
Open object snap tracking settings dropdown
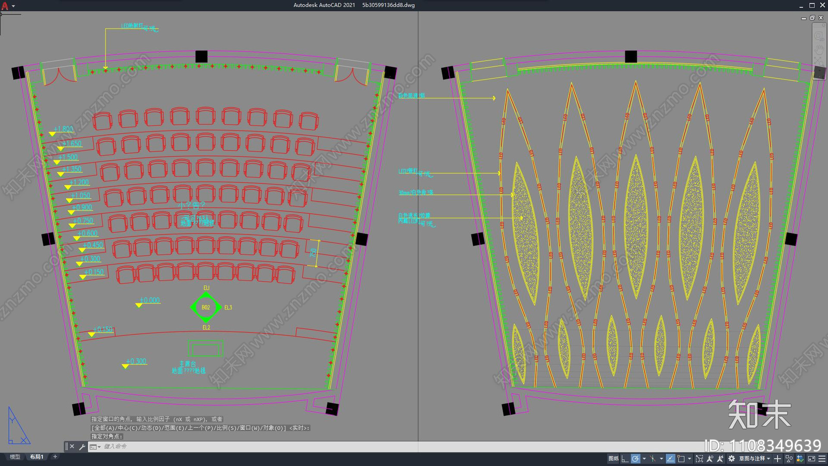661,458
